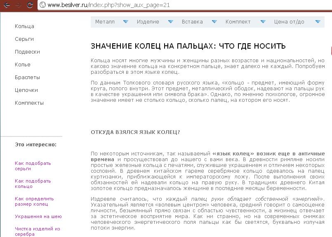332x237 pixels.
Task: Click the browser forward arrow
Action: [x=18, y=5]
